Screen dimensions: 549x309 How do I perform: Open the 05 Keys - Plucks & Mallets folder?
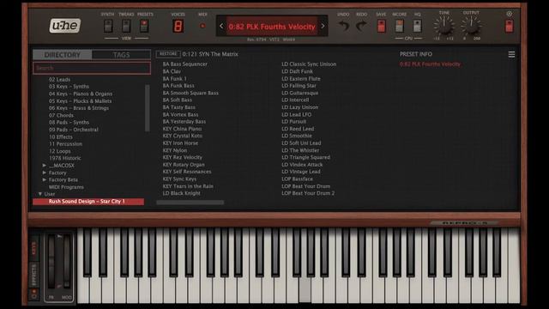click(x=80, y=101)
